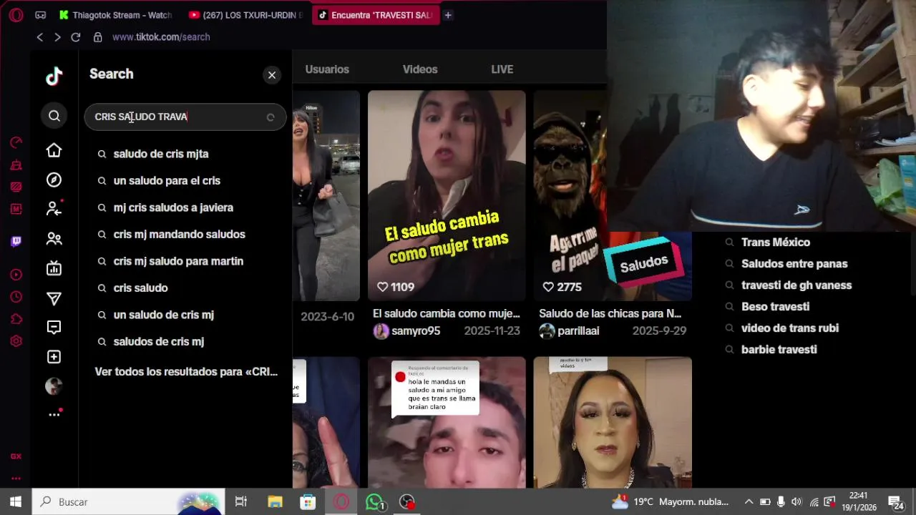The image size is (916, 515).
Task: Reload the page with refresh icon
Action: (75, 37)
